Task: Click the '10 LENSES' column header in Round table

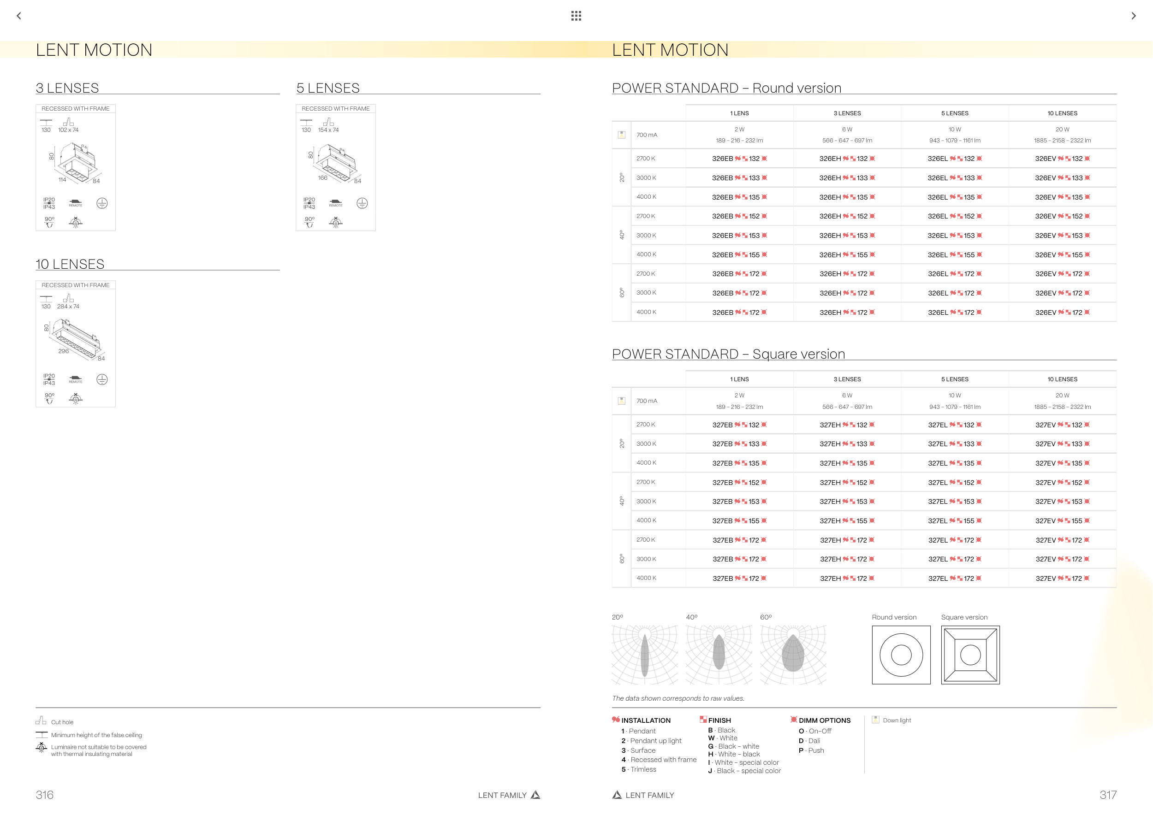Action: pyautogui.click(x=1062, y=113)
